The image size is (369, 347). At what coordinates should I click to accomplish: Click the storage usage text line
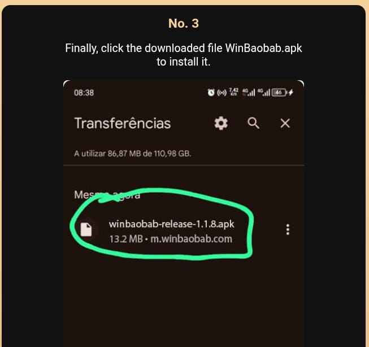132,154
